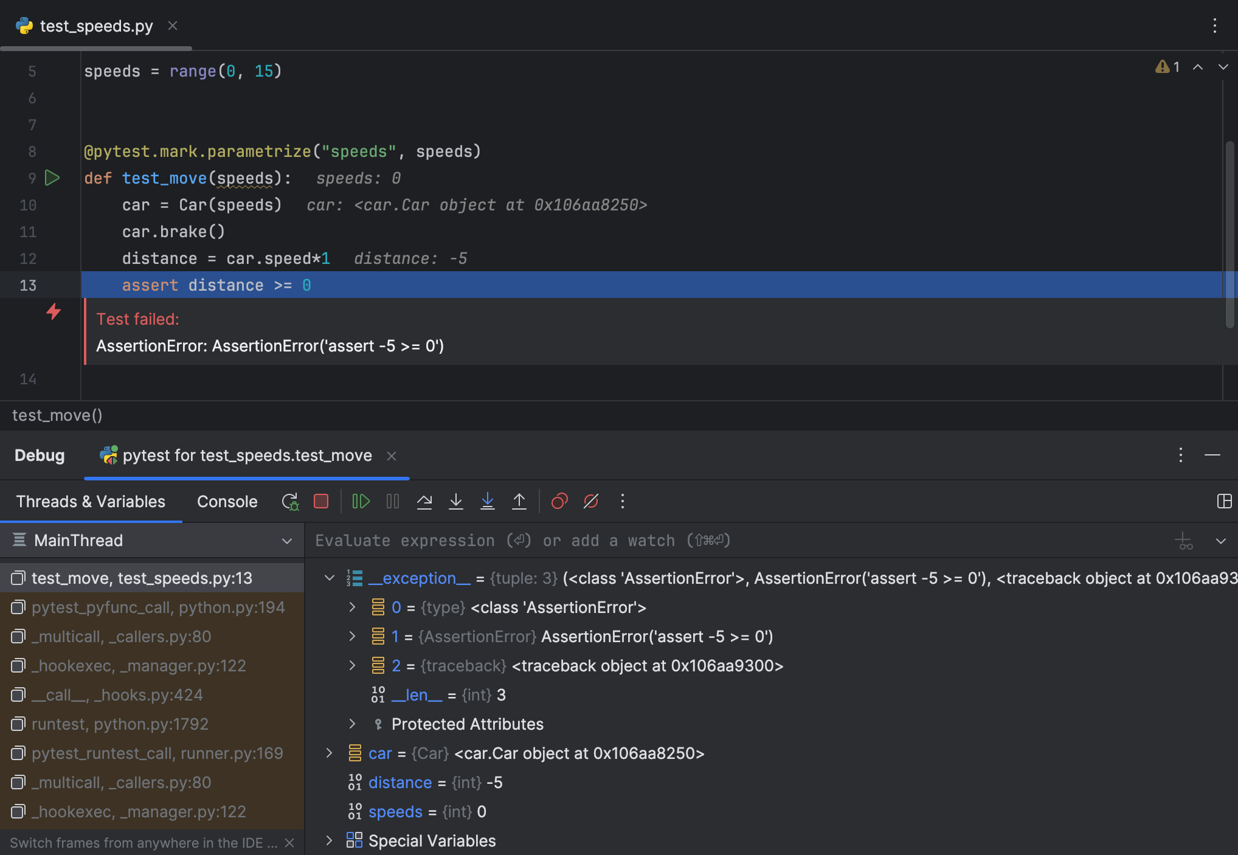Select pytest_pyfunc_call stack frame
The height and width of the screenshot is (855, 1238).
tap(158, 607)
